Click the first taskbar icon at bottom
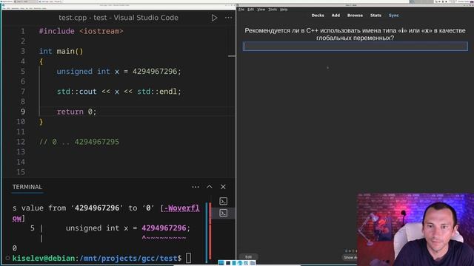Screen dimensions: 474x266 221,263
